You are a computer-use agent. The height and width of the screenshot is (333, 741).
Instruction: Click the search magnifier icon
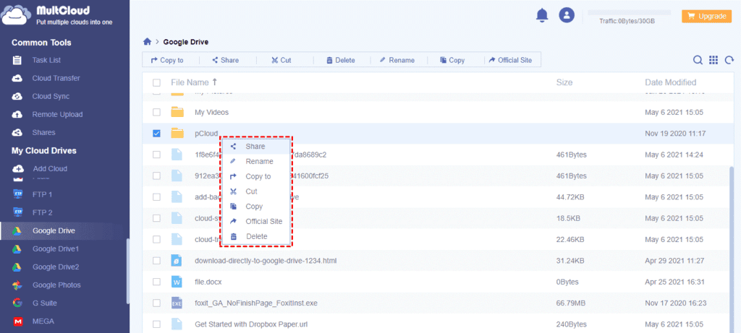click(698, 60)
